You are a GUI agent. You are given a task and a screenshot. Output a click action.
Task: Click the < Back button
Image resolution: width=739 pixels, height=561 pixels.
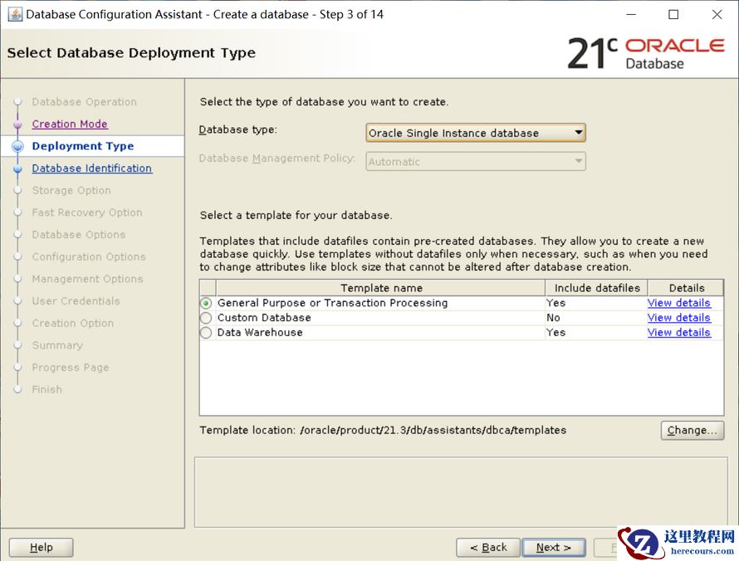point(488,548)
